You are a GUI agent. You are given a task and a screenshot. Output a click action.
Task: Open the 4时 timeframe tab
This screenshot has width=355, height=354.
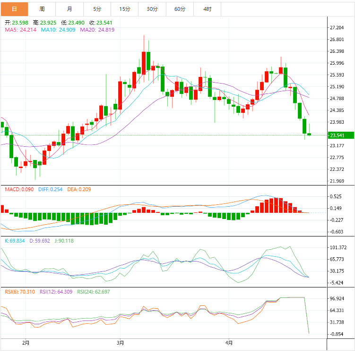coord(207,9)
